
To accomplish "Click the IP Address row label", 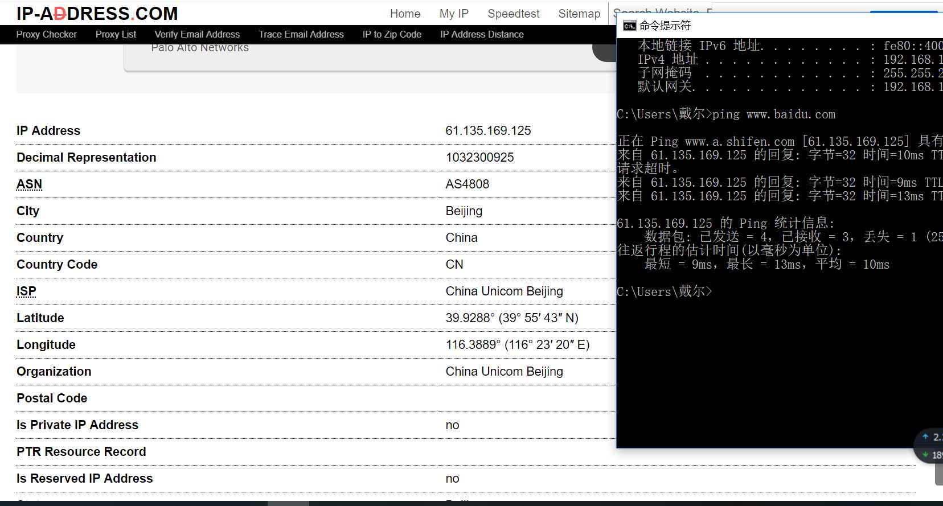I will pyautogui.click(x=48, y=130).
